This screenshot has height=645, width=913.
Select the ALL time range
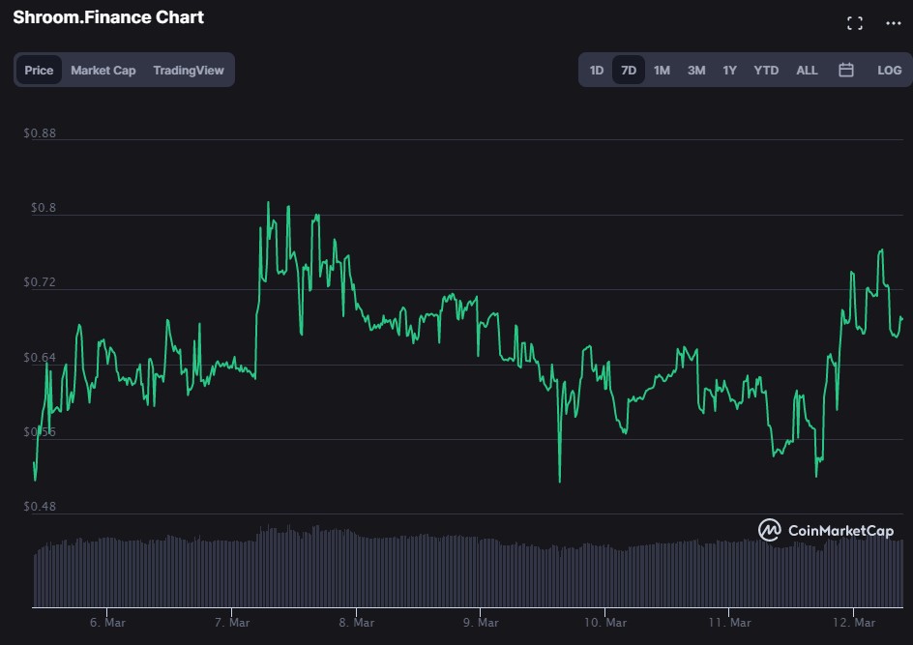click(807, 71)
